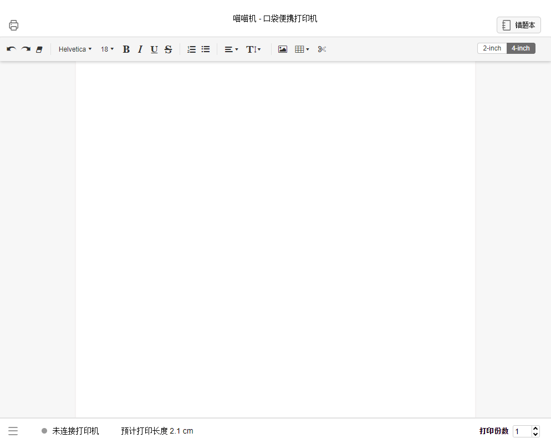The width and height of the screenshot is (551, 443).
Task: Insert a bulleted list
Action: pos(206,49)
